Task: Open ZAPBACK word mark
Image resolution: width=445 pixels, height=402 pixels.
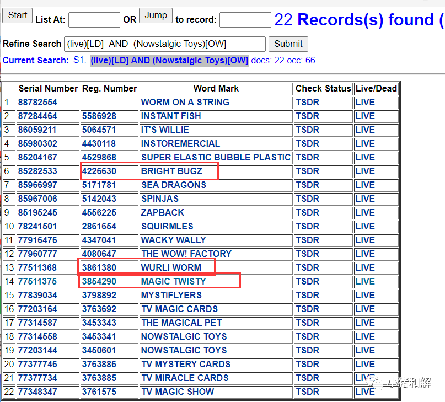Action: point(162,213)
